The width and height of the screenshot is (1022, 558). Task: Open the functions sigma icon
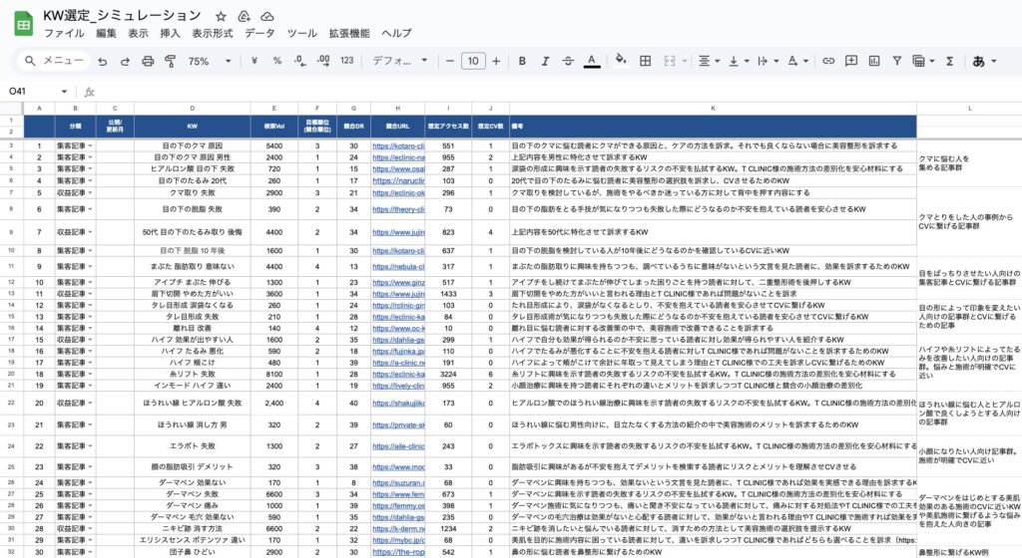(x=949, y=61)
